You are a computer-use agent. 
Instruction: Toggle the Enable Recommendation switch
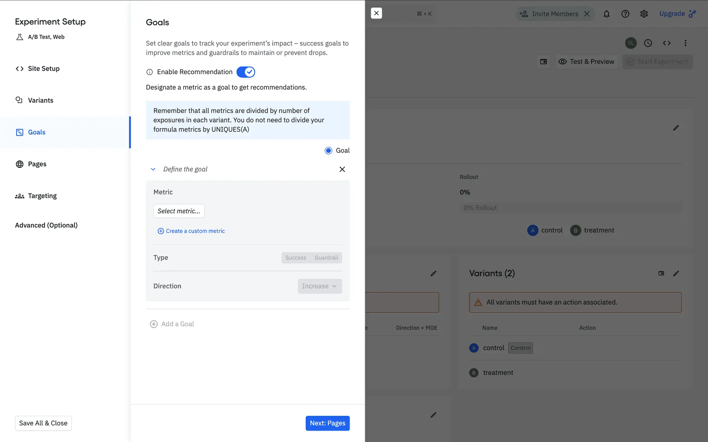(x=246, y=72)
